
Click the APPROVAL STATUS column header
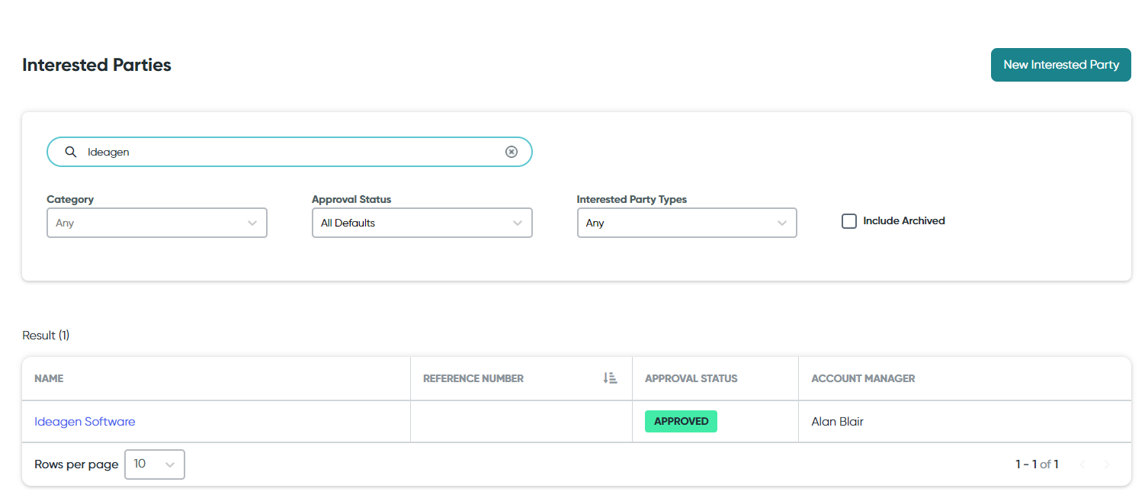point(691,378)
